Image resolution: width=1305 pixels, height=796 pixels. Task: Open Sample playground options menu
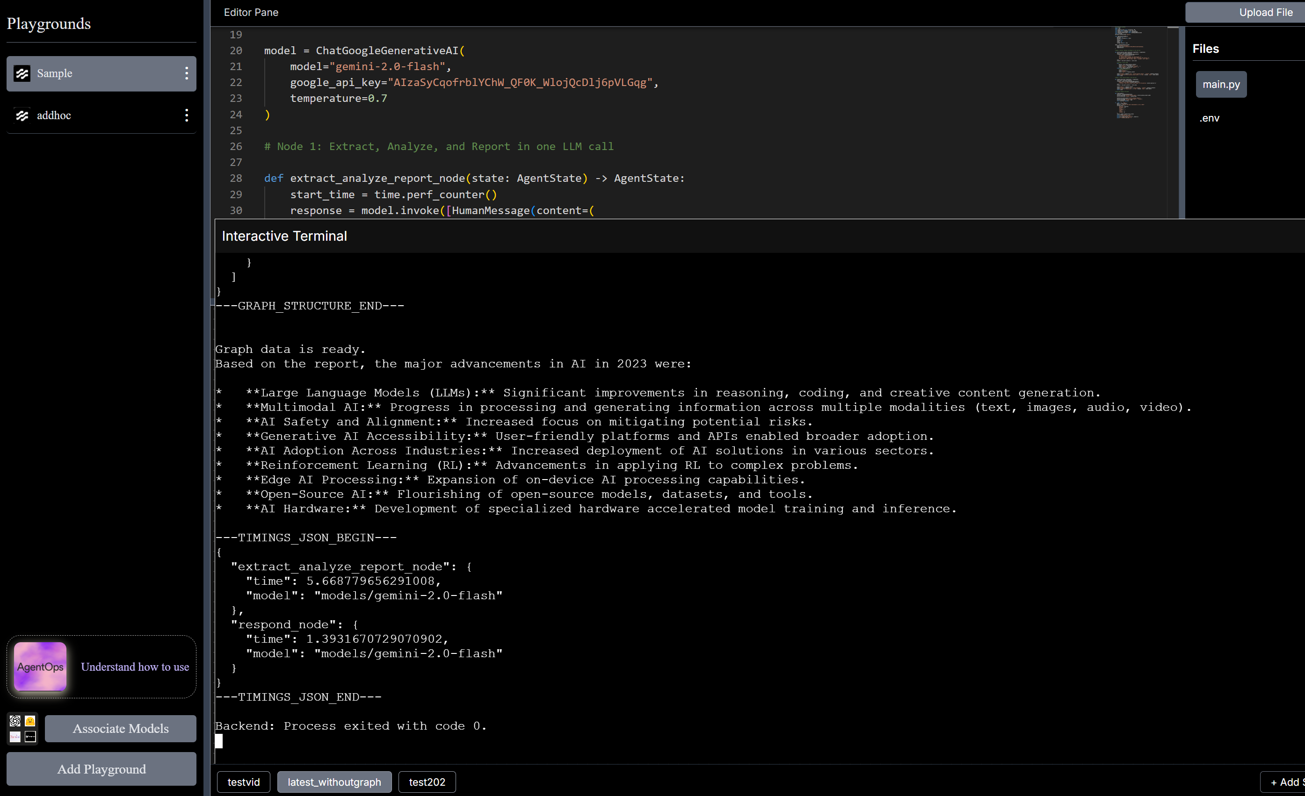pos(187,73)
